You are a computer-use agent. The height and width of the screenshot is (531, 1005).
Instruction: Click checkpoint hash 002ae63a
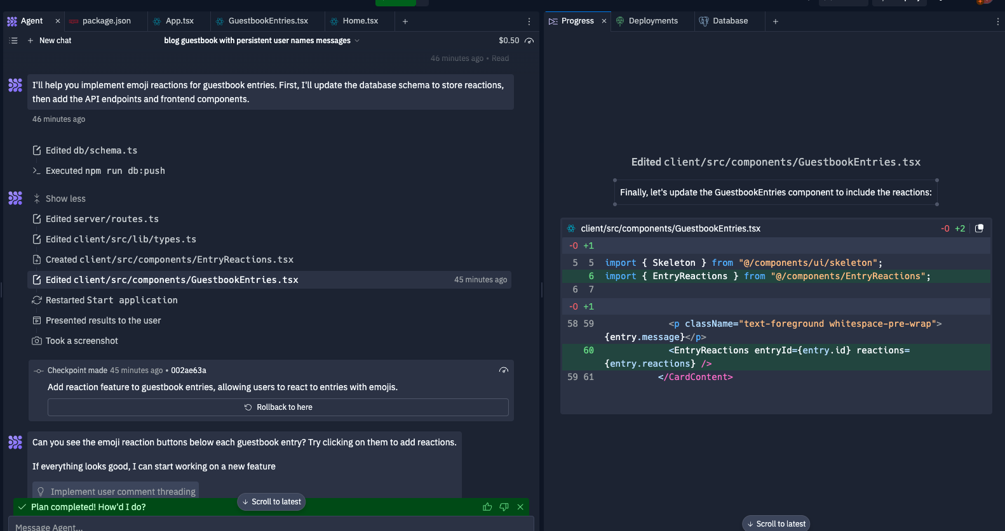coord(189,370)
